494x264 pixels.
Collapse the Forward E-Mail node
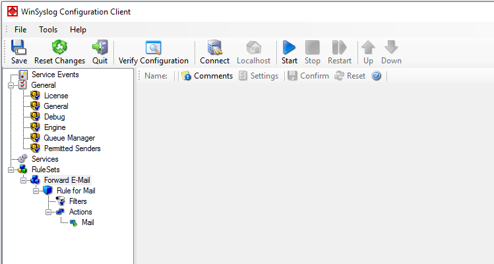pos(23,180)
